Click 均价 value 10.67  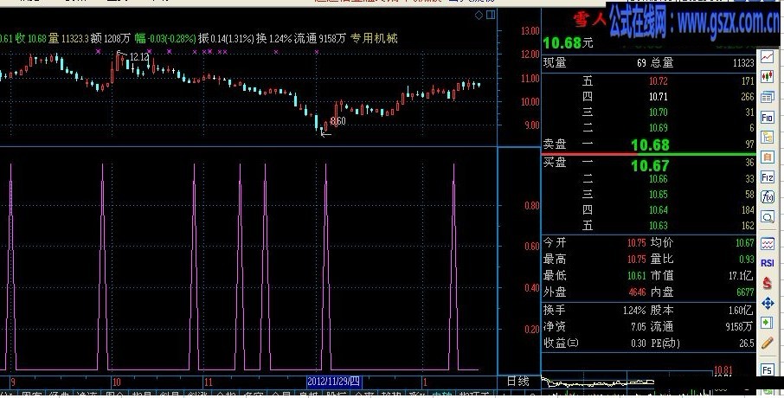[x=745, y=243]
